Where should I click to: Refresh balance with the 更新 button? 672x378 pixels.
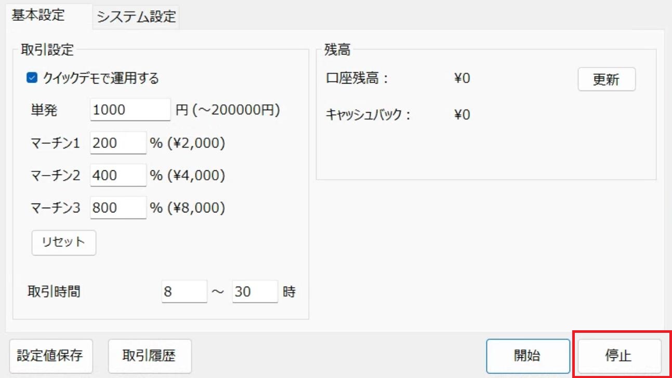(607, 80)
